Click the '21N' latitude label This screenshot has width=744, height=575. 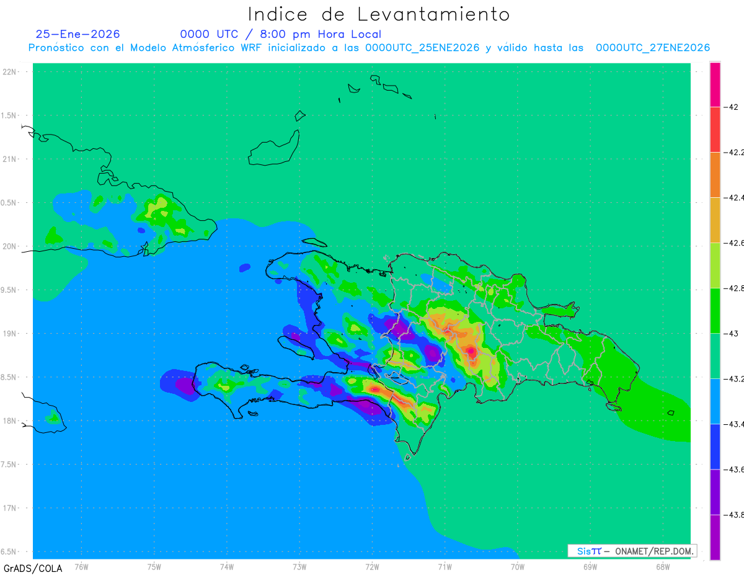click(10, 159)
